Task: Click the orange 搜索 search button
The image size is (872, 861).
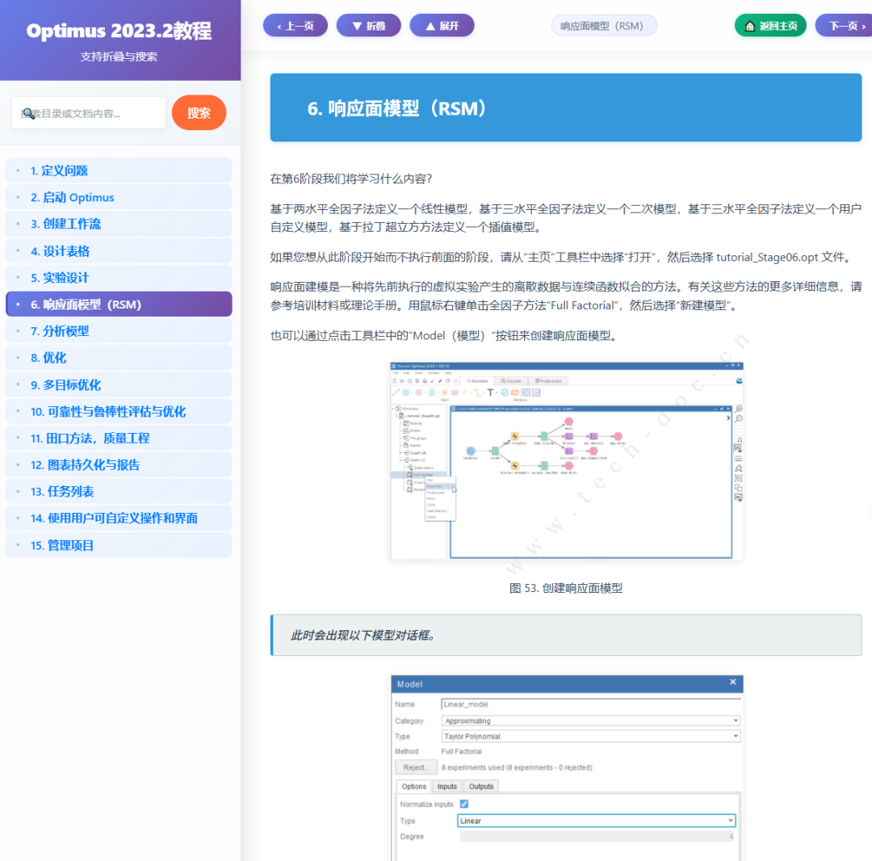Action: 199,113
